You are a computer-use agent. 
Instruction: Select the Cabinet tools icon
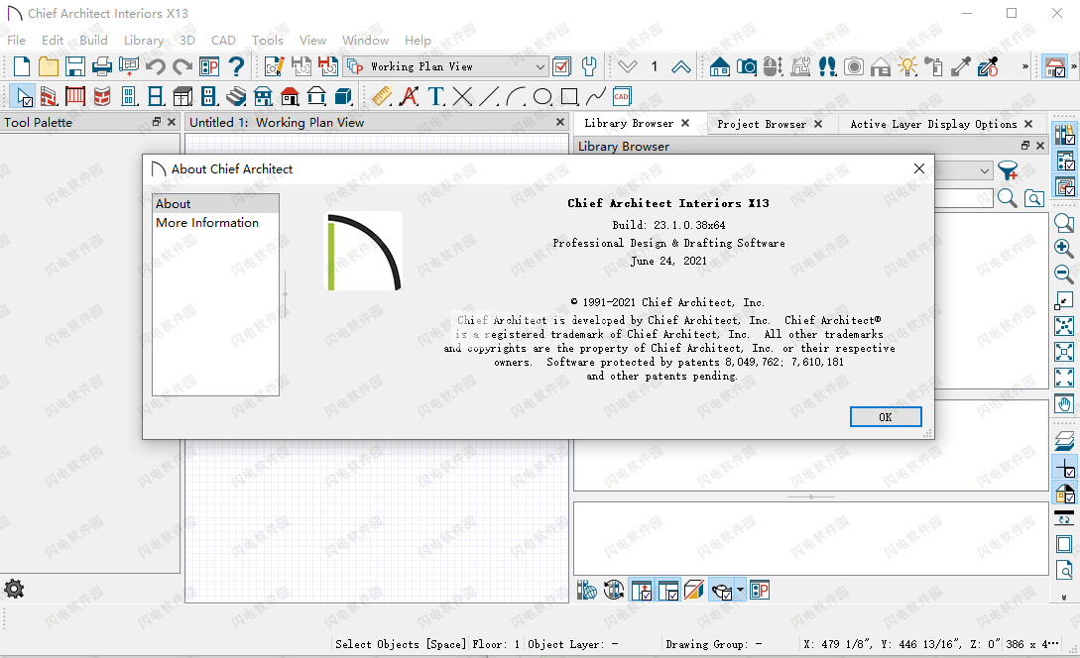point(182,96)
